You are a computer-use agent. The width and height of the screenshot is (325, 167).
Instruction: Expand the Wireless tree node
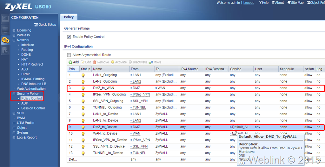14,35
